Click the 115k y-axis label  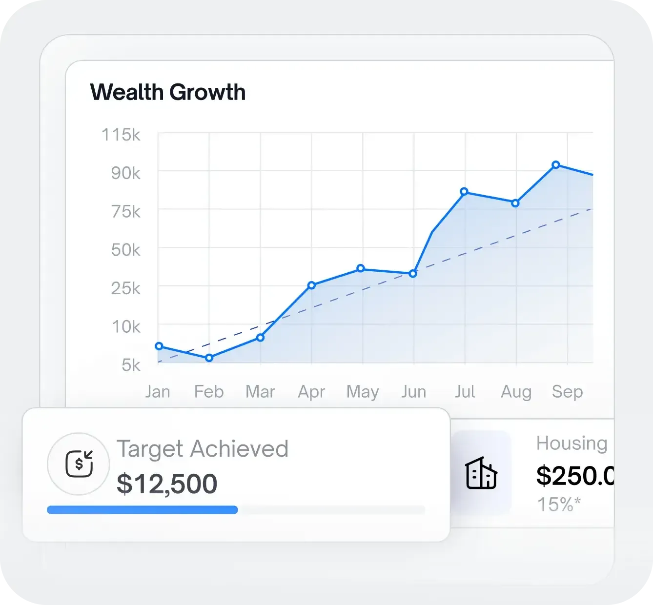(121, 135)
